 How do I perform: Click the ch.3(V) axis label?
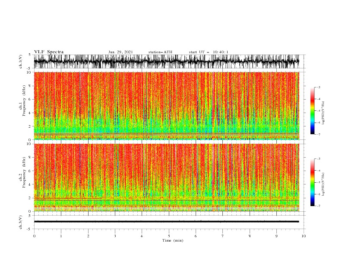point(20,222)
